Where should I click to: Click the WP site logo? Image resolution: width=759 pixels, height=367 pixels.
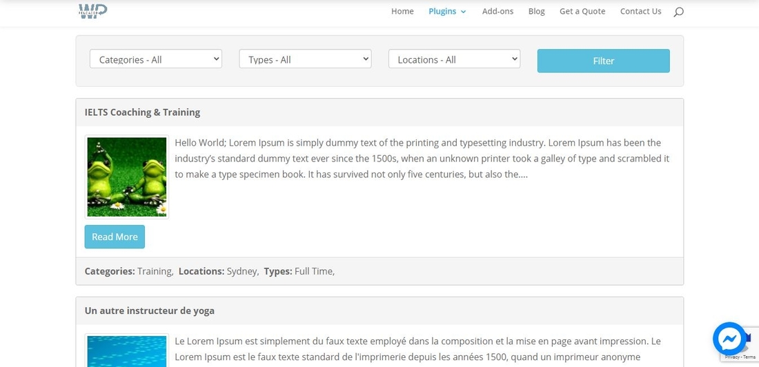click(92, 10)
